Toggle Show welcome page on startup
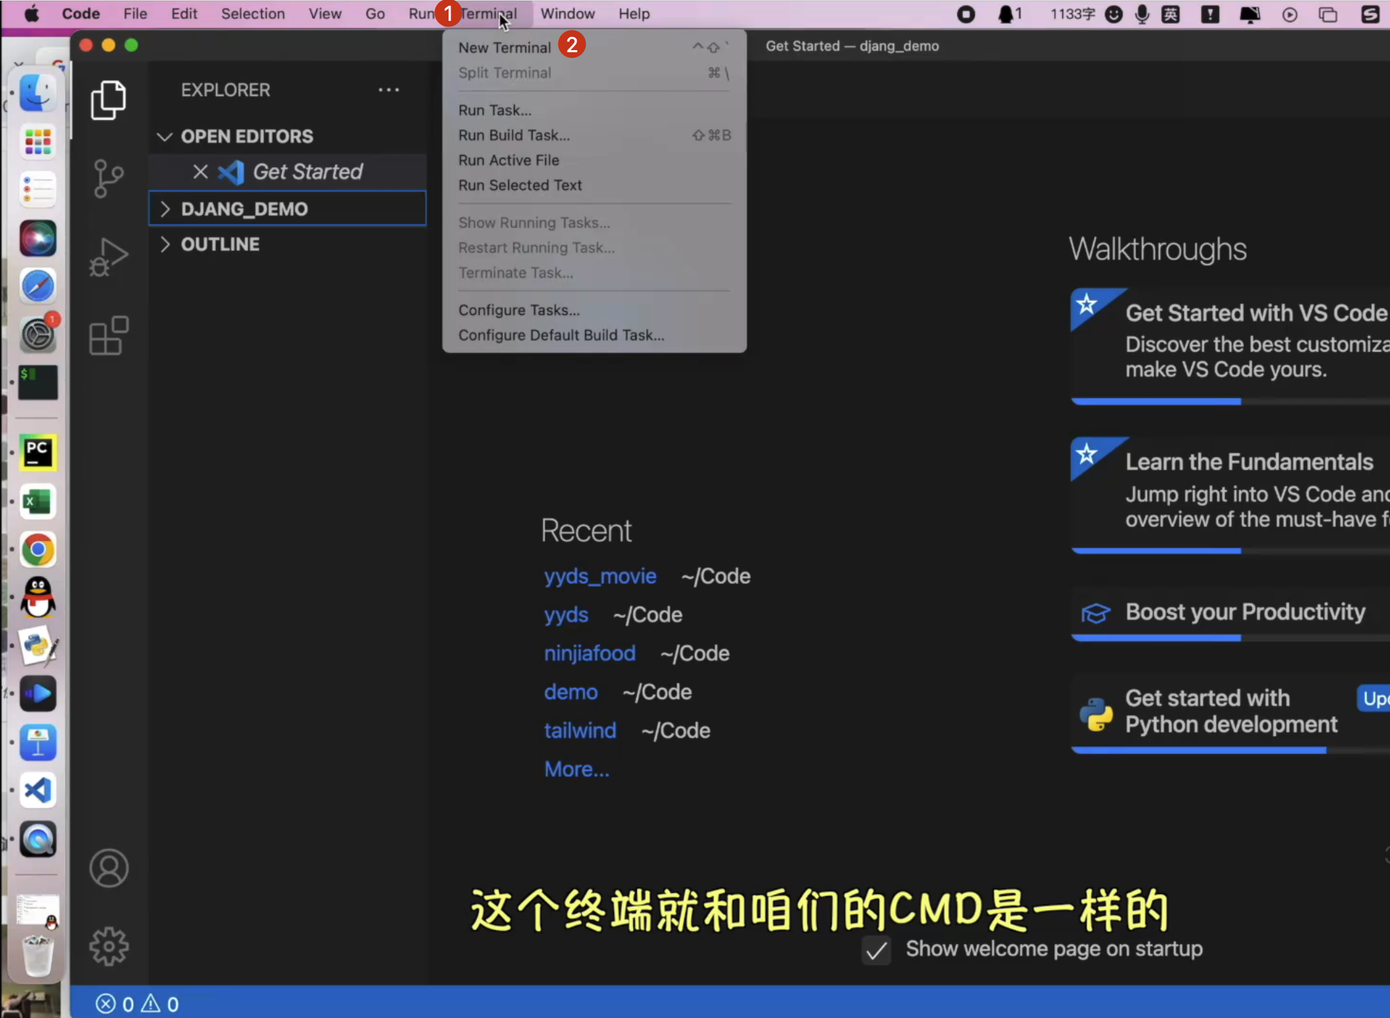This screenshot has width=1390, height=1018. (877, 950)
